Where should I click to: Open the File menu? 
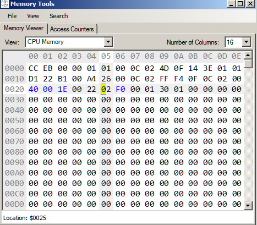tap(12, 16)
